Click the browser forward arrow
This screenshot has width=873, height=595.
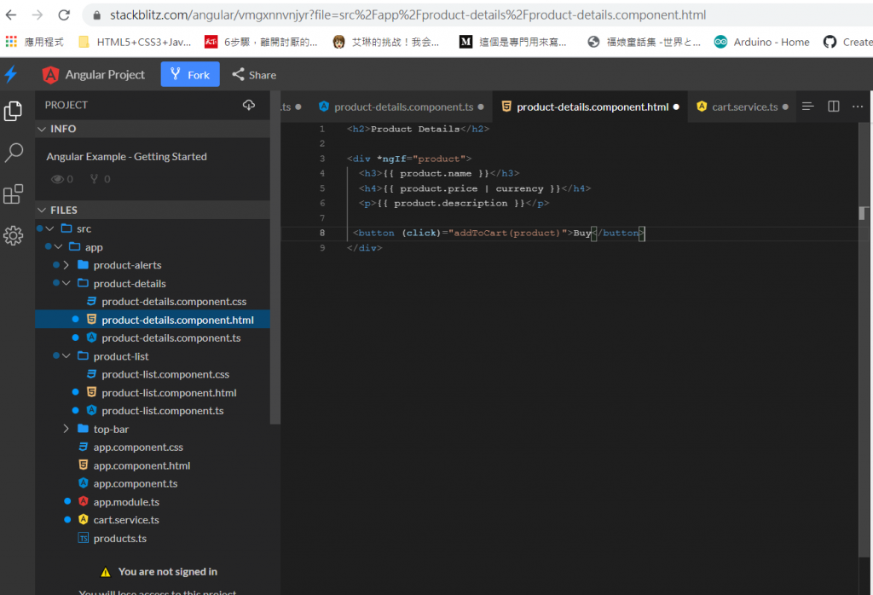(38, 15)
